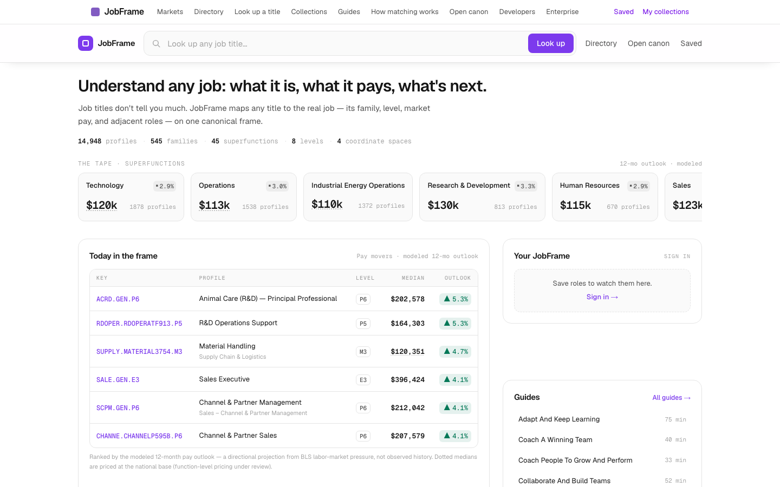Open the Technology superfunction card
Viewport: 780px width, 487px height.
131,197
